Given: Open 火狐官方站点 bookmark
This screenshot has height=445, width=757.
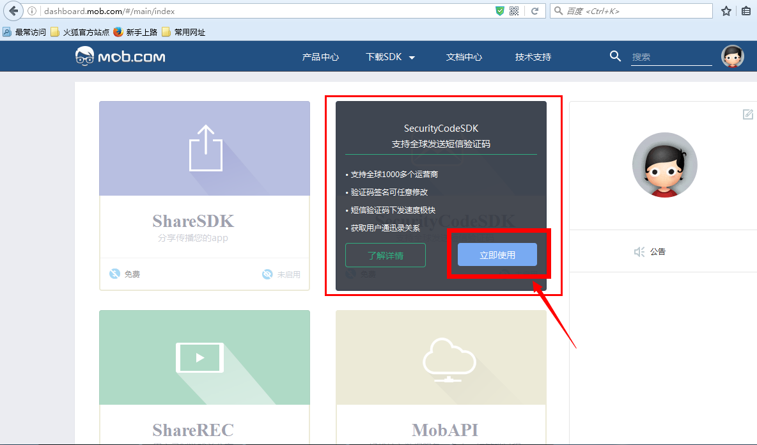Looking at the screenshot, I should pos(80,33).
